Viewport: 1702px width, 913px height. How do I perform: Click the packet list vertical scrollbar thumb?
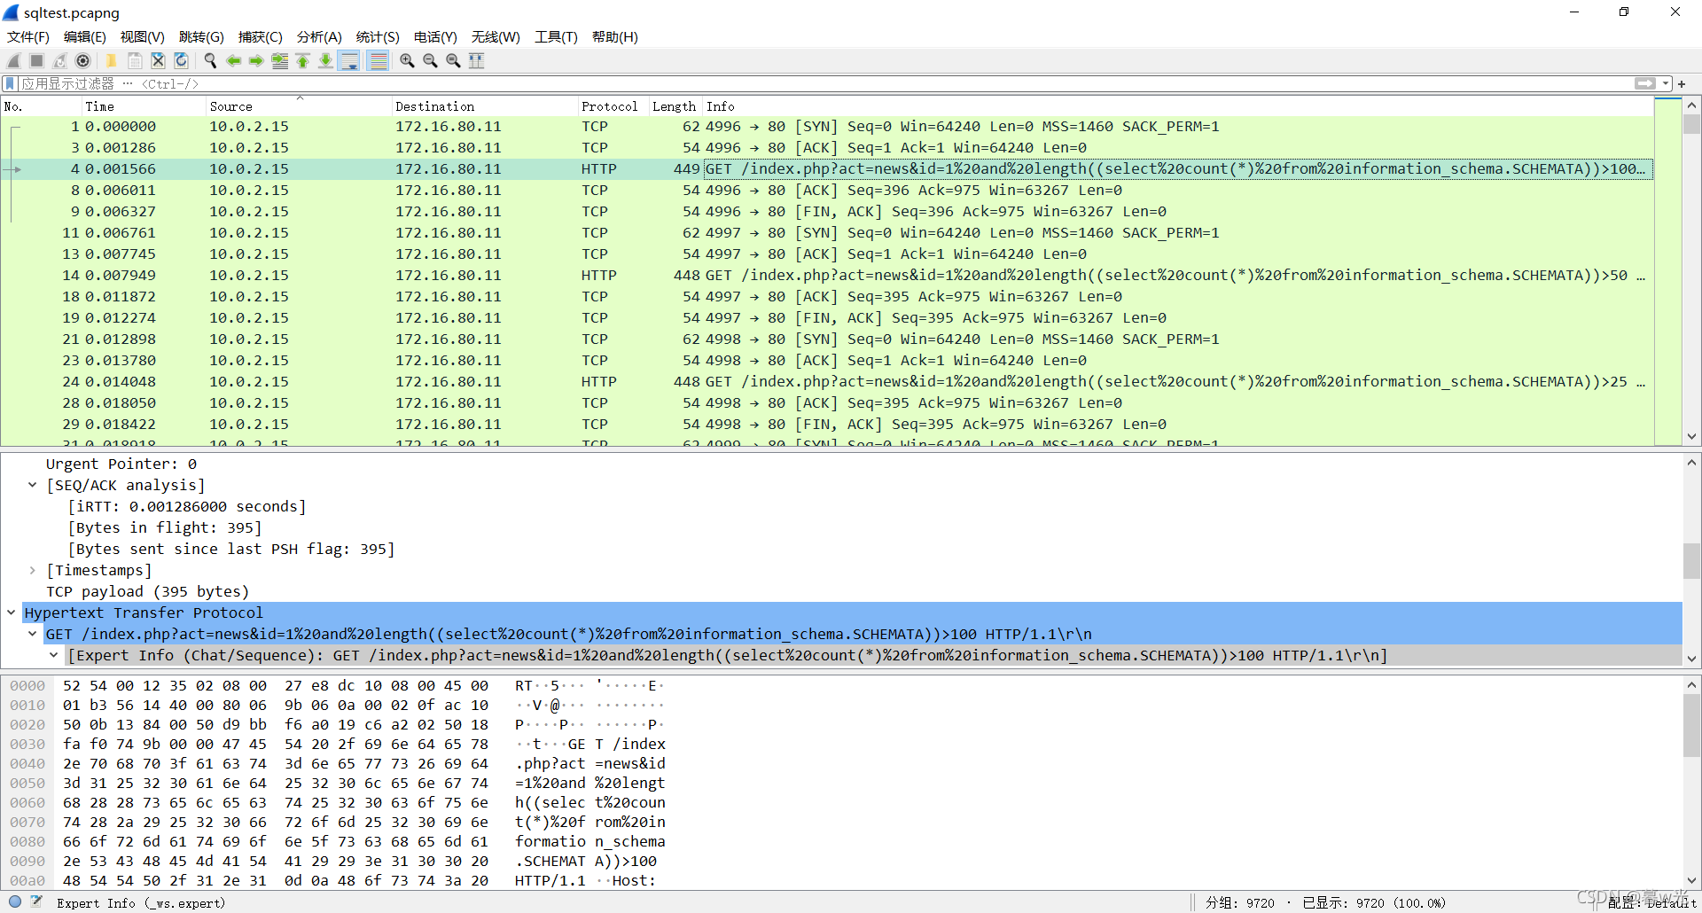pos(1691,124)
